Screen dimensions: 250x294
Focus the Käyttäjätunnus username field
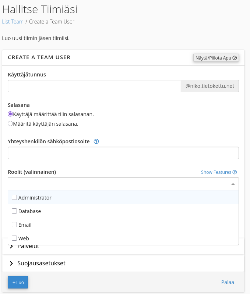(94, 86)
